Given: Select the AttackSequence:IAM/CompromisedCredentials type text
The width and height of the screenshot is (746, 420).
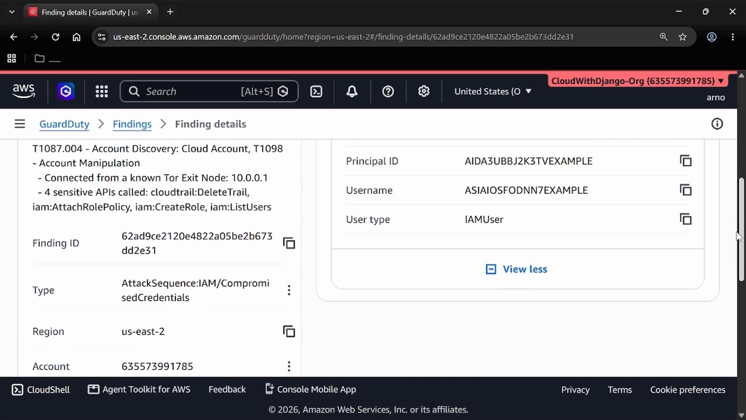Looking at the screenshot, I should 195,290.
